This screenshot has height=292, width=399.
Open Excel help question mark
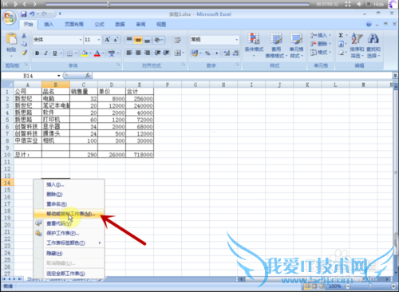pos(369,25)
